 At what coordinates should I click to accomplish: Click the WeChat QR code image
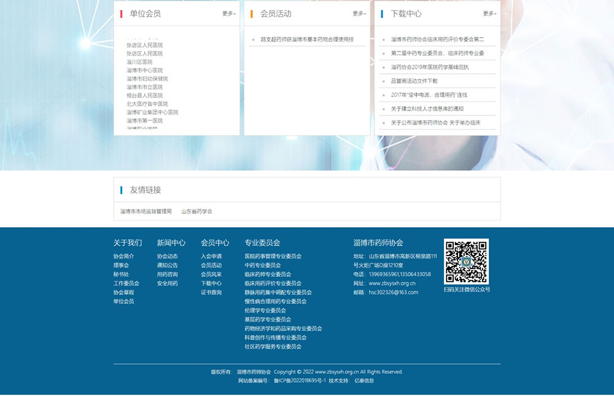(x=466, y=261)
